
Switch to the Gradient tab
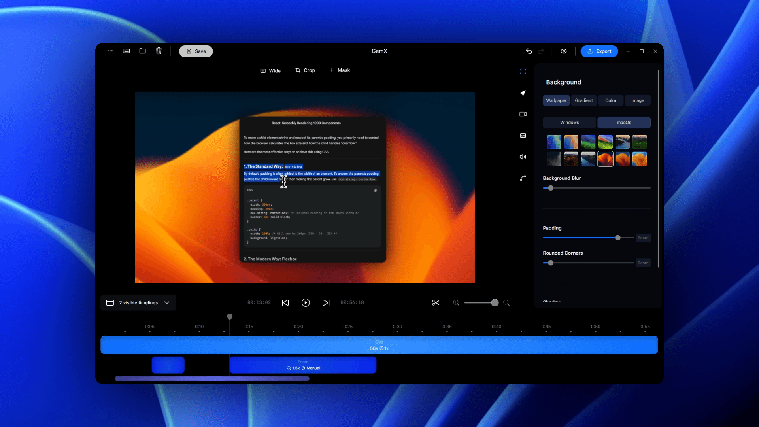coord(584,100)
